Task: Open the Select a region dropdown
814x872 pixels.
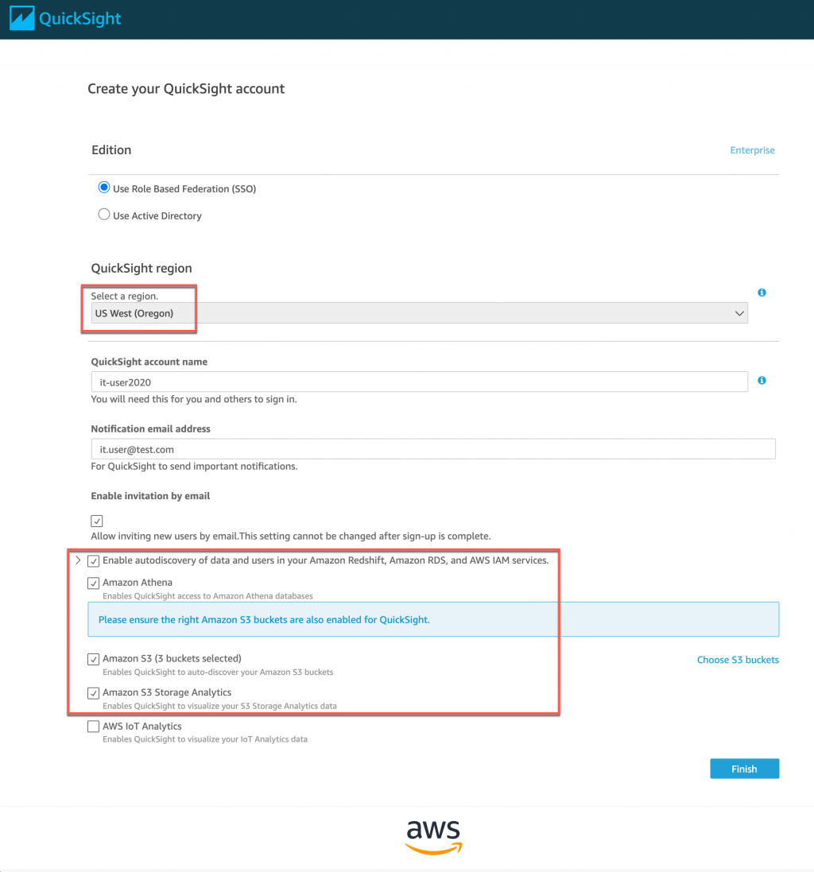Action: pyautogui.click(x=419, y=313)
